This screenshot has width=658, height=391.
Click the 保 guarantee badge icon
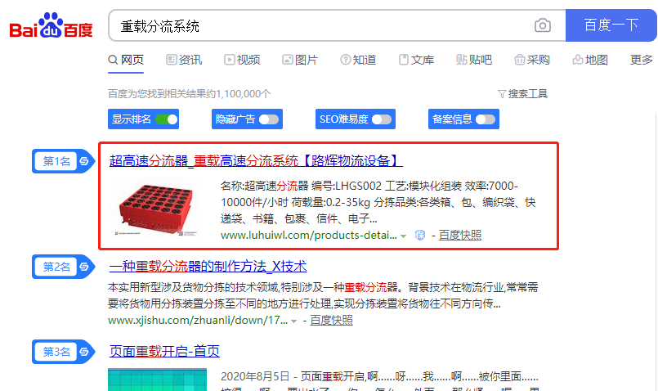pyautogui.click(x=420, y=236)
